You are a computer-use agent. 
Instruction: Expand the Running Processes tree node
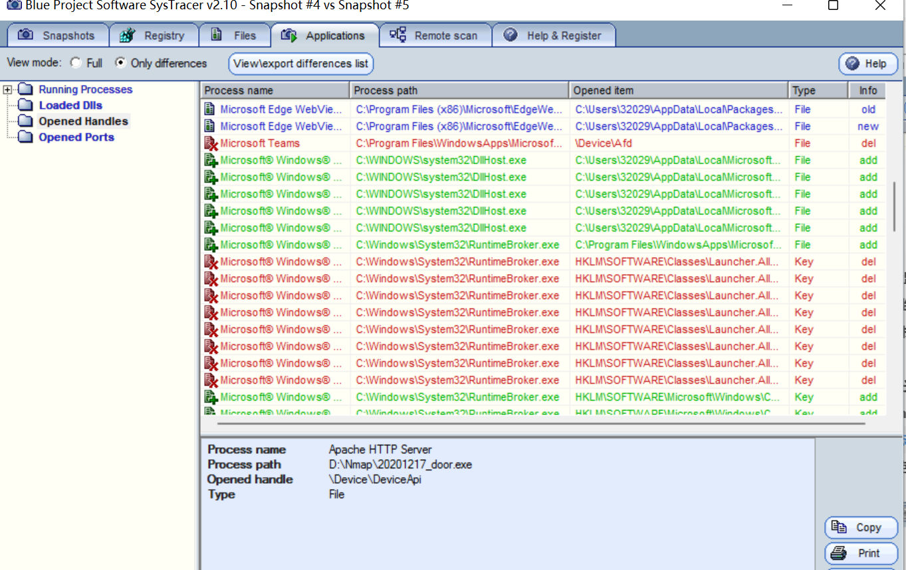(7, 90)
